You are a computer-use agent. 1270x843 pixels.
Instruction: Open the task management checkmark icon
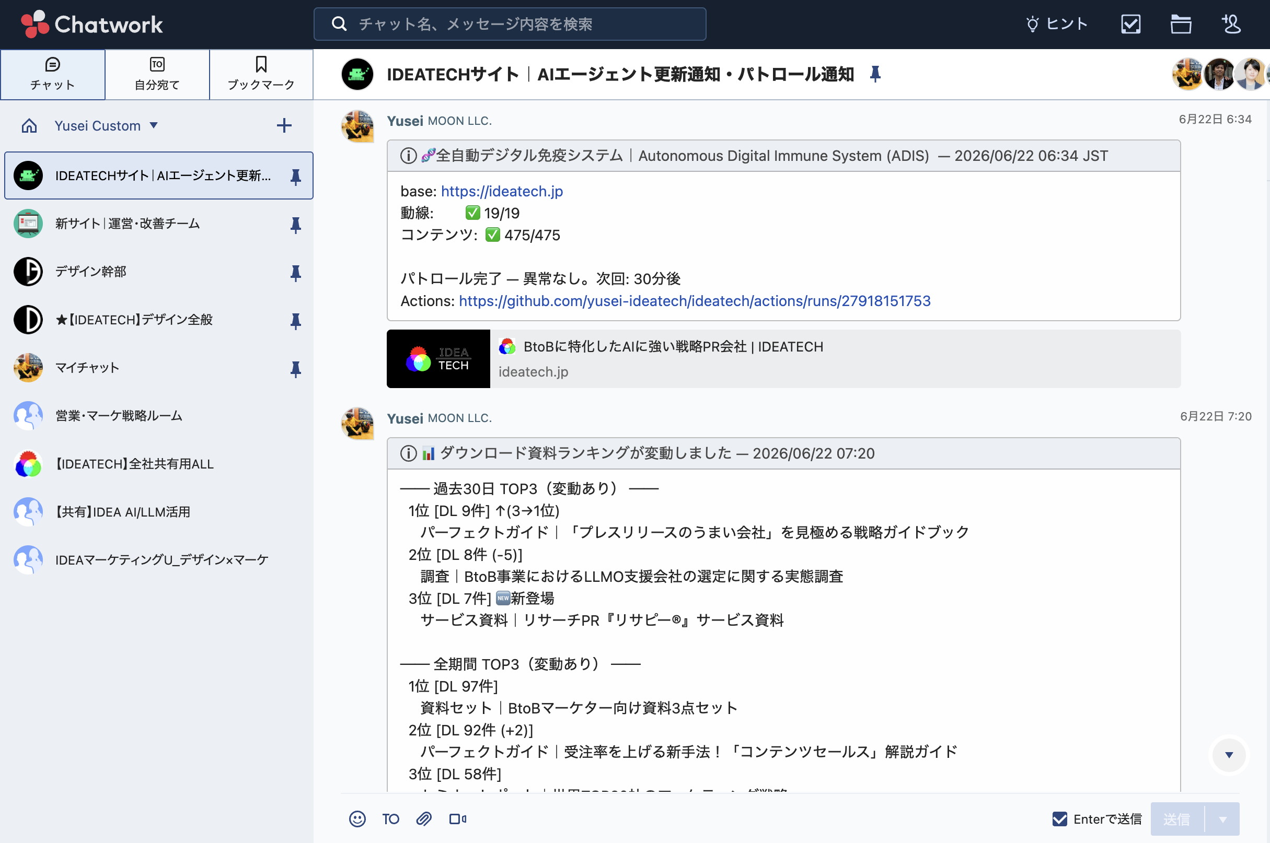[1130, 24]
